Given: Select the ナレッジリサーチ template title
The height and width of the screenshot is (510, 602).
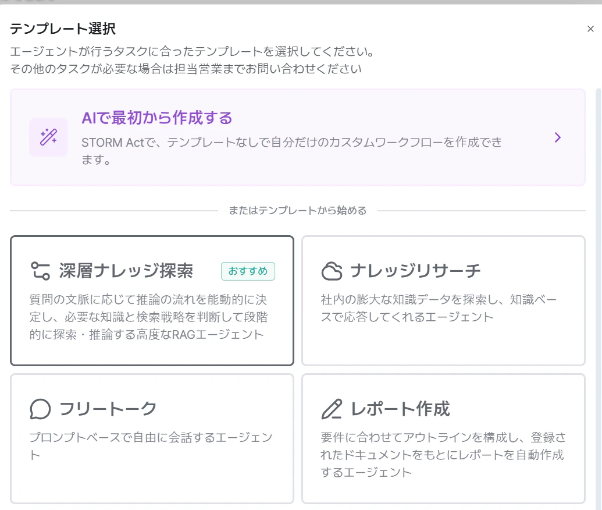Looking at the screenshot, I should (415, 271).
